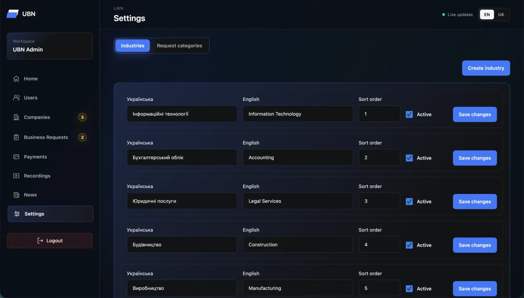Click the Payments card icon
Image resolution: width=524 pixels, height=298 pixels.
pyautogui.click(x=16, y=157)
